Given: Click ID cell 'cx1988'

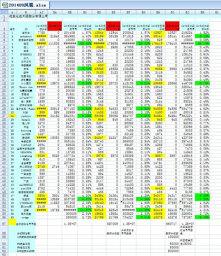Looking at the screenshot, I should coord(26,134).
